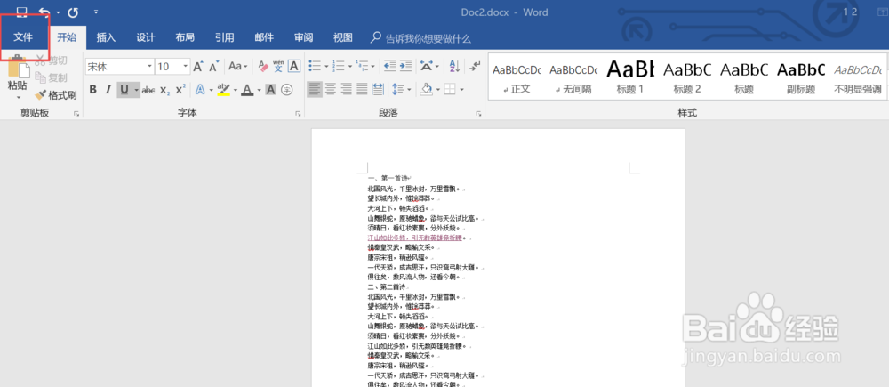The width and height of the screenshot is (889, 387).
Task: Toggle Strikethrough (abc) formatting
Action: tap(148, 90)
